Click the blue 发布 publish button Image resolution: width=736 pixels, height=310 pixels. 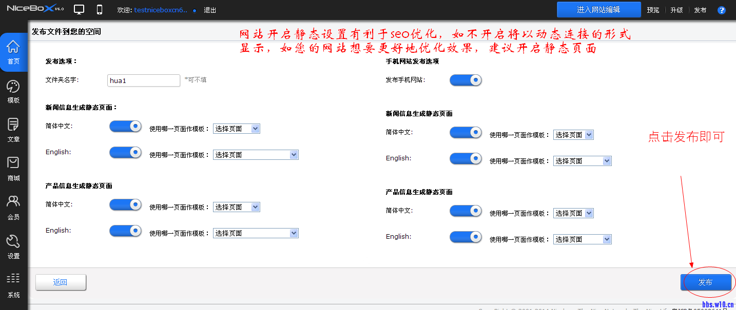pos(706,282)
